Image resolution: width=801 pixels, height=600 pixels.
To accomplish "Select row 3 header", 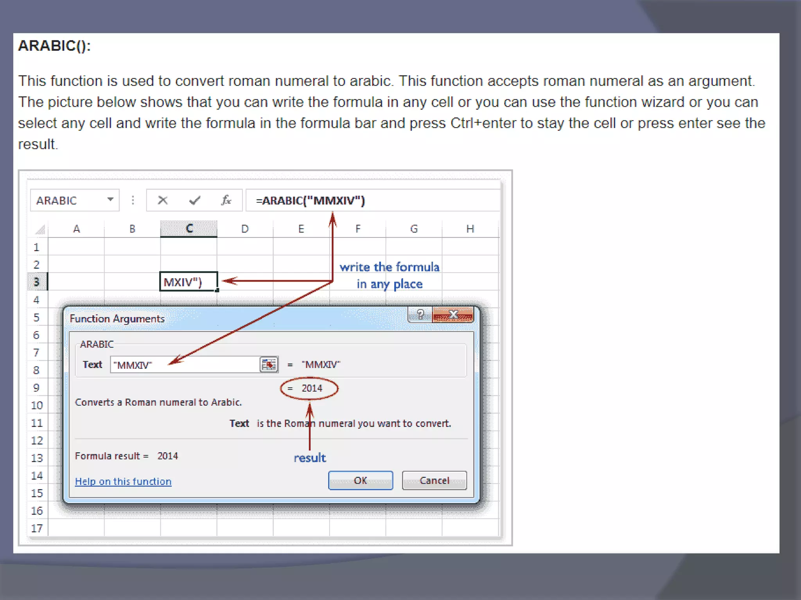I will pos(37,282).
